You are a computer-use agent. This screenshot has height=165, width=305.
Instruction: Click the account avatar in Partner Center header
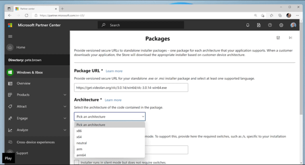coord(293,25)
